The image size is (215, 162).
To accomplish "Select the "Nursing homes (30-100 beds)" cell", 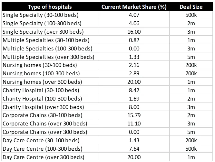I will (x=39, y=65).
